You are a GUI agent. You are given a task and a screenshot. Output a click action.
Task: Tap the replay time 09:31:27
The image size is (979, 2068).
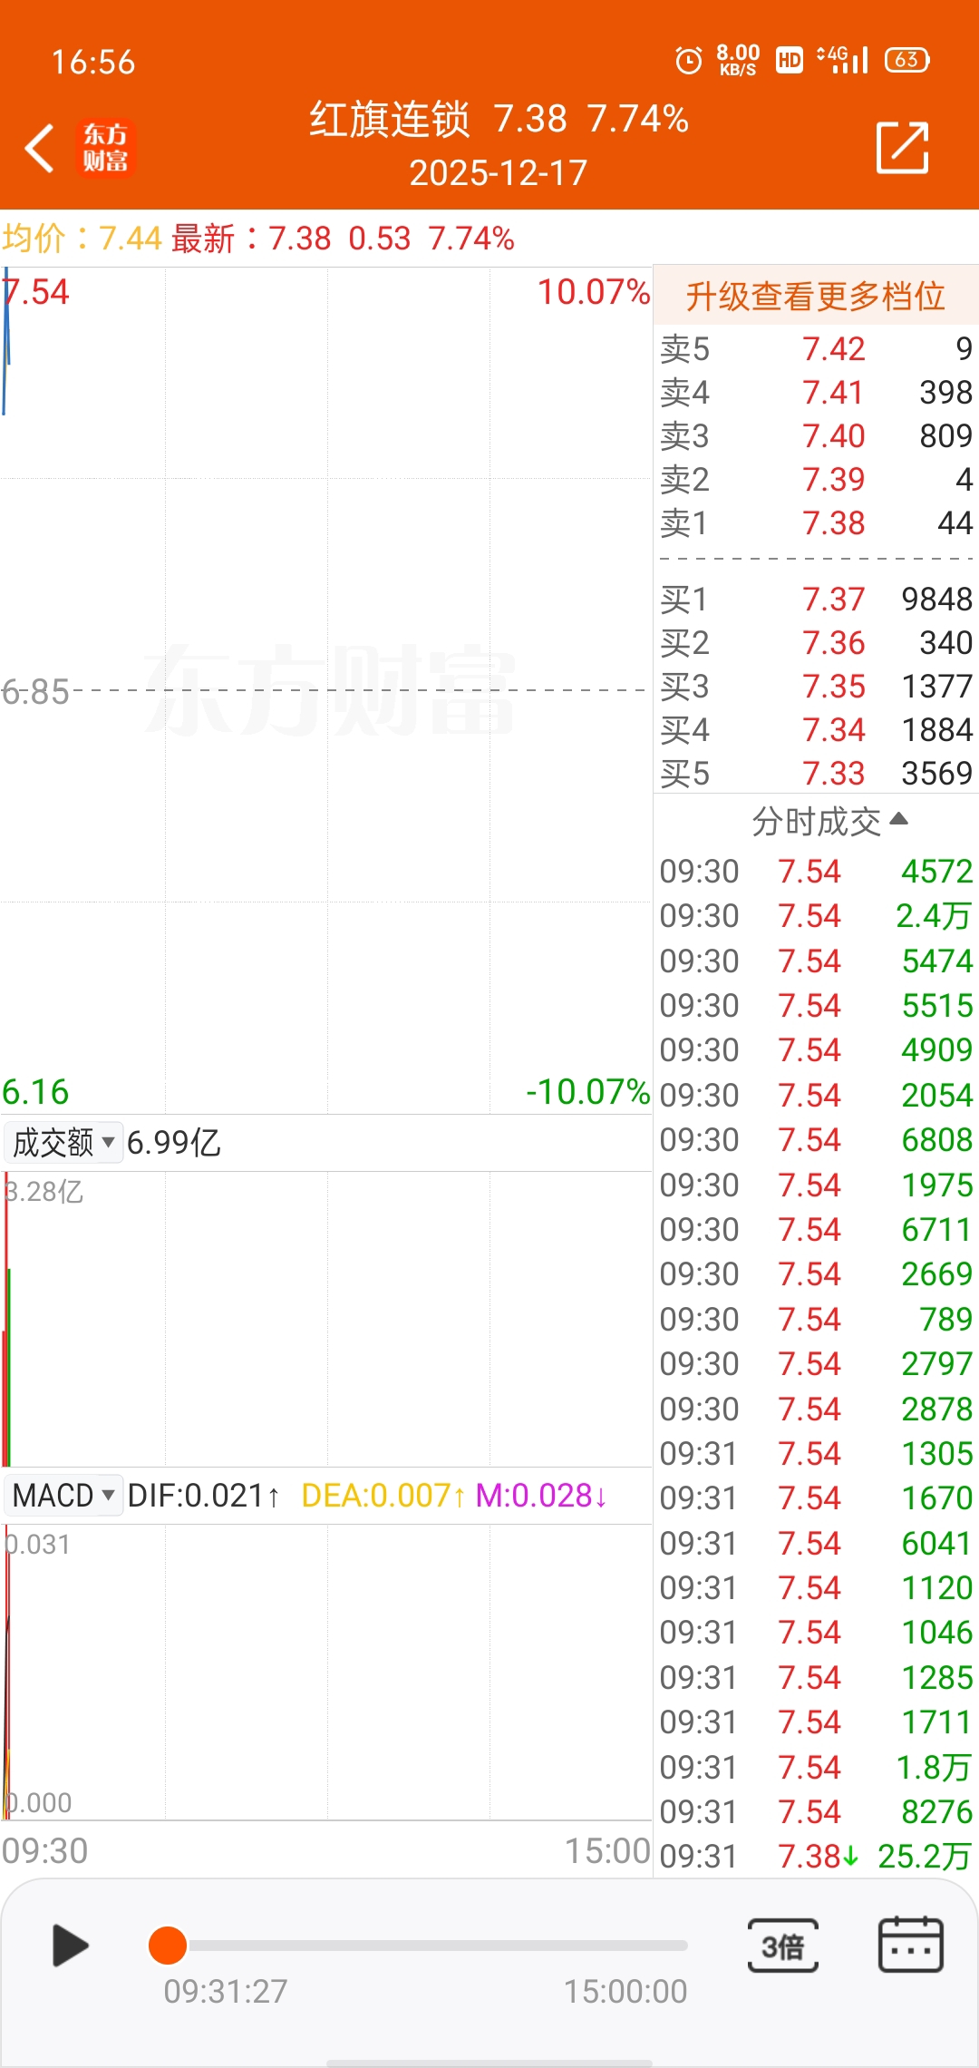(226, 1992)
